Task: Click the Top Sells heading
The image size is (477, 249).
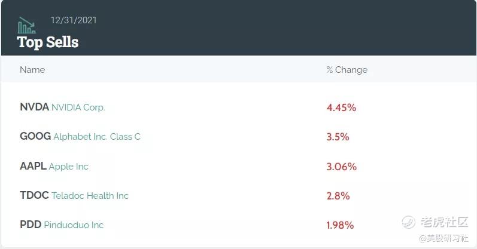Action: (48, 42)
